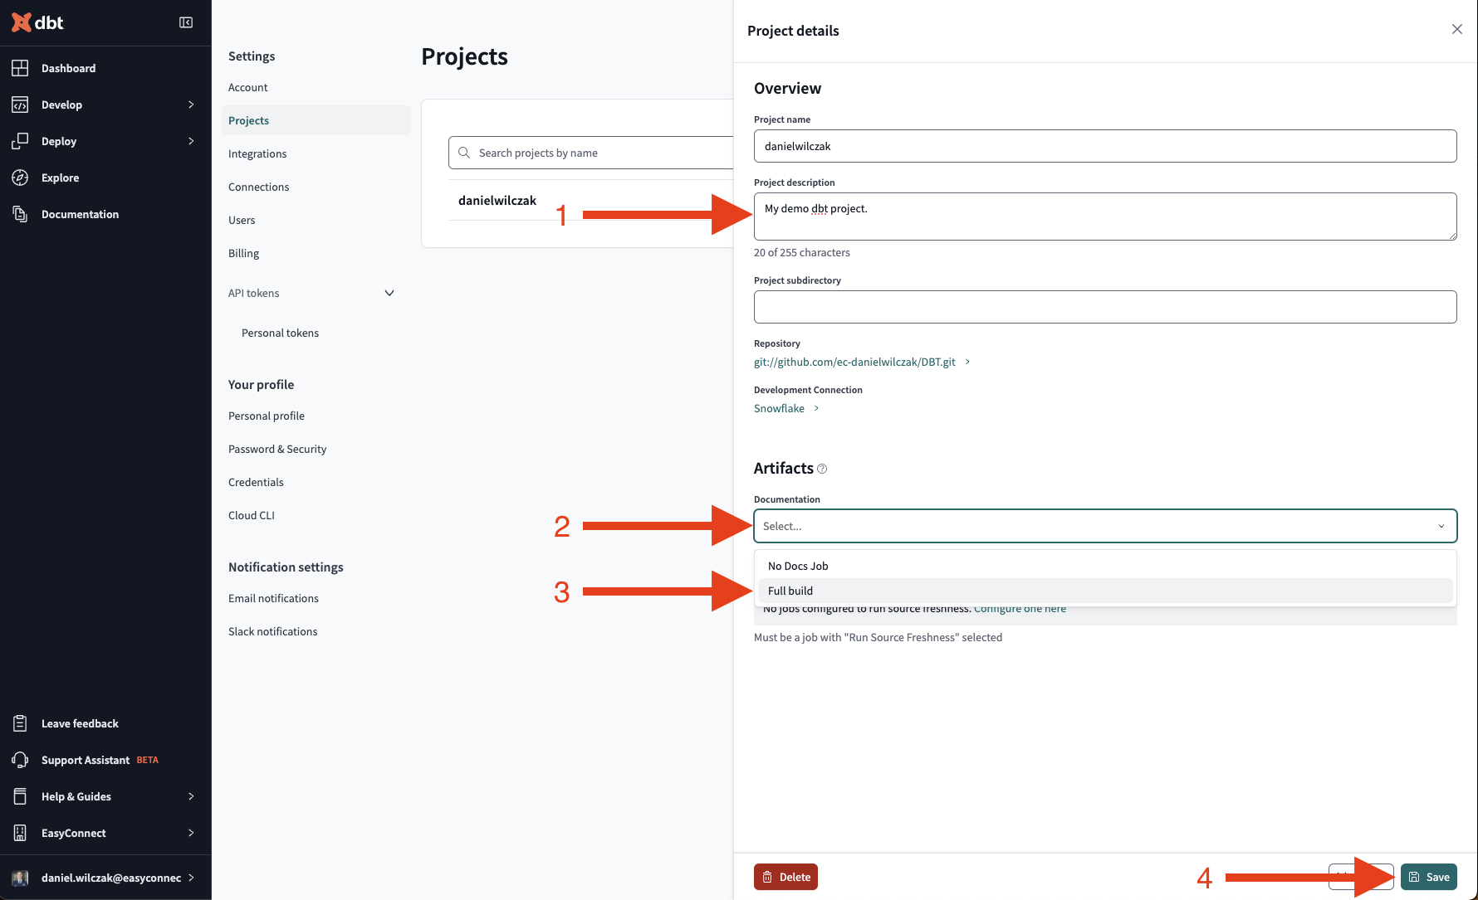Open Cloud CLI page
The height and width of the screenshot is (900, 1478).
click(x=252, y=515)
